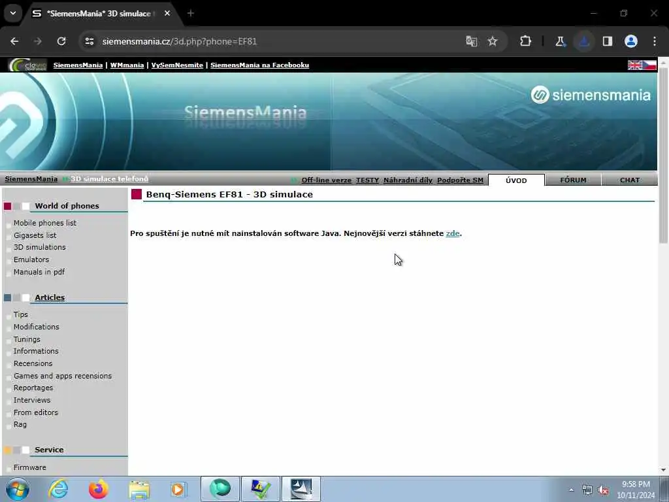Click SiemensMania breadcrumb link
Image resolution: width=669 pixels, height=502 pixels.
point(31,179)
